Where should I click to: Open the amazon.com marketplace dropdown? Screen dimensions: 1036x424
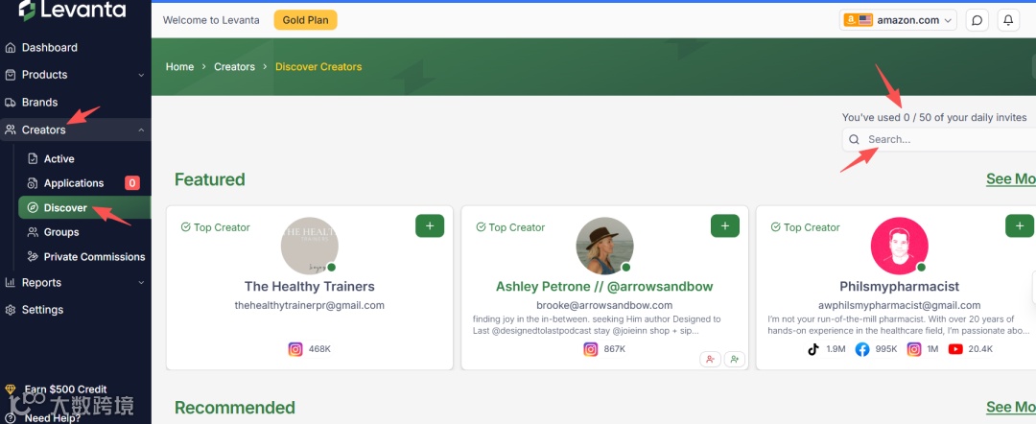click(899, 20)
